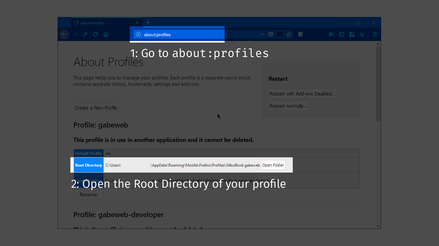Show site information icon in address bar

(139, 35)
